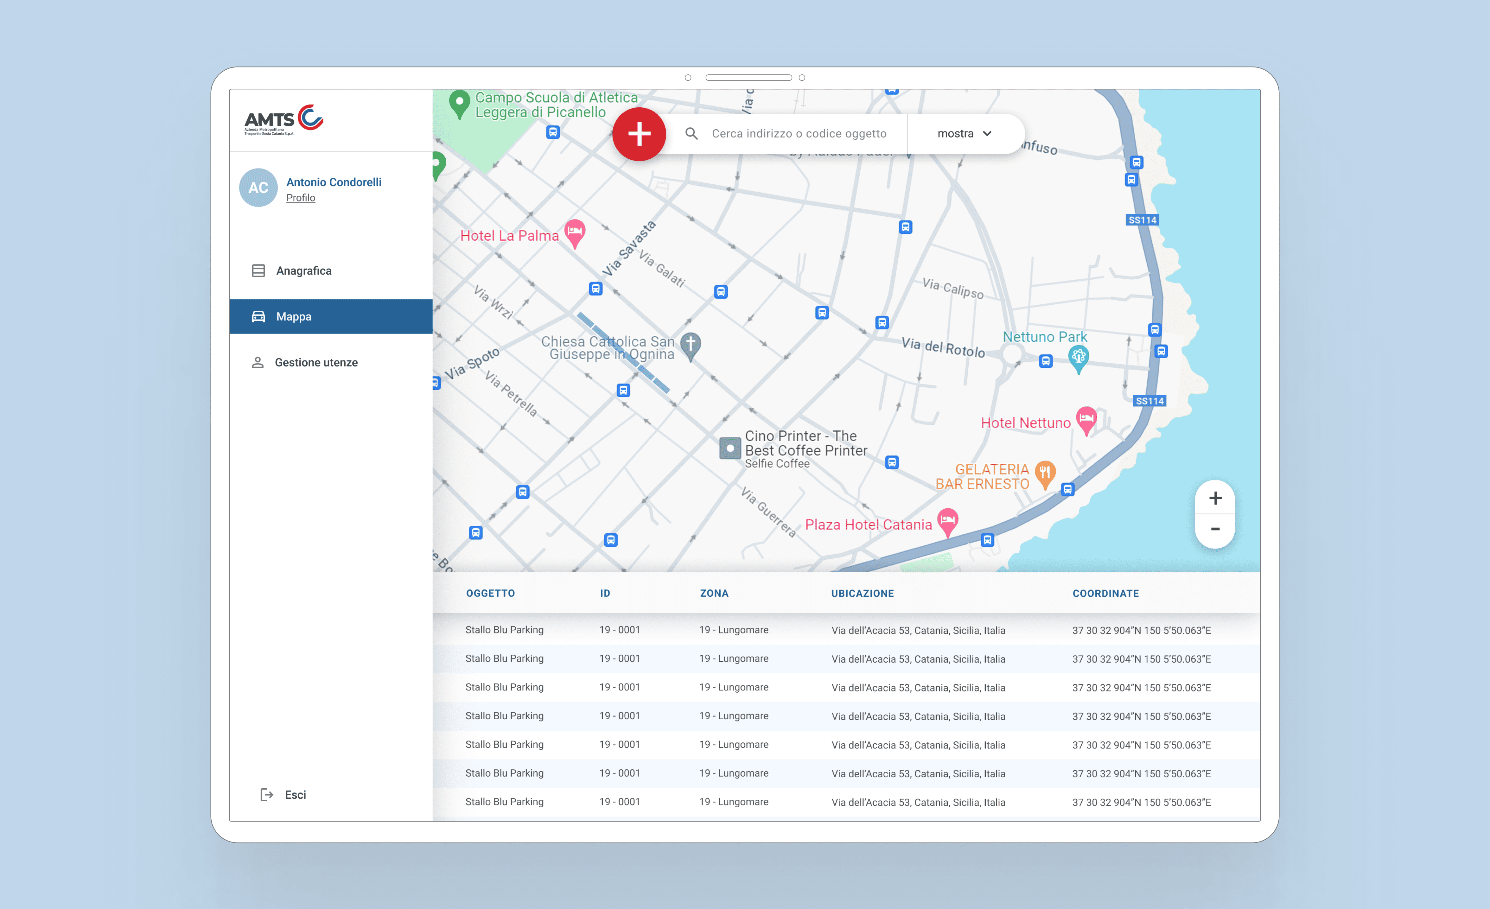
Task: Click the Hotel La Palma pin
Action: [x=575, y=233]
